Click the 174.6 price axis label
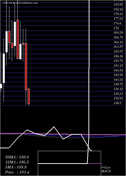Viewport: 126px width, 176px height. (117, 23)
